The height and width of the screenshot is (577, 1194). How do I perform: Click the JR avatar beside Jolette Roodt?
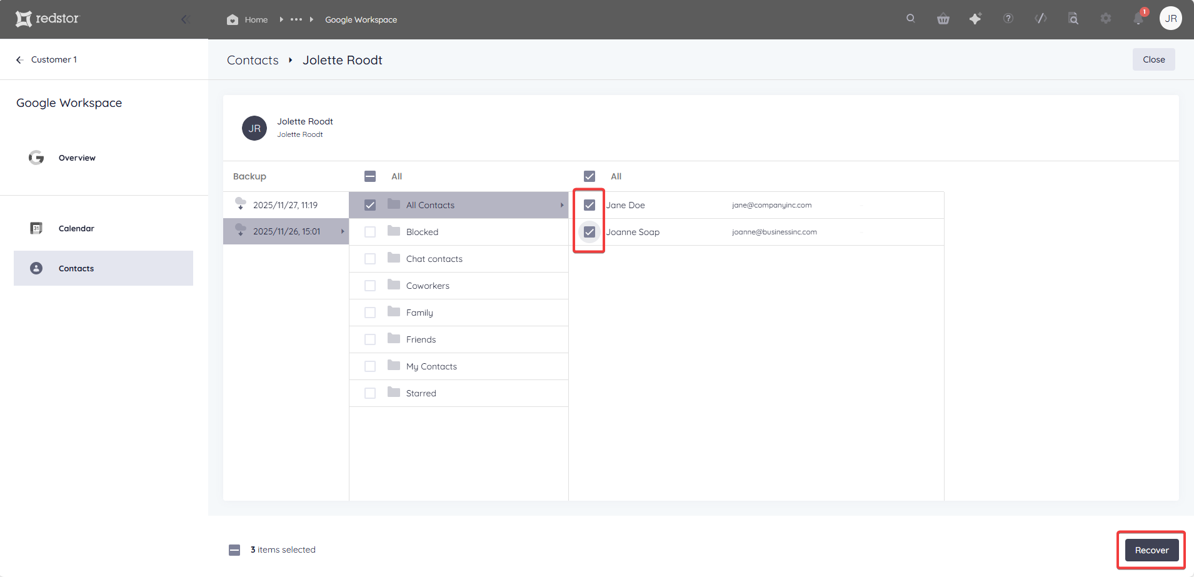click(x=254, y=128)
